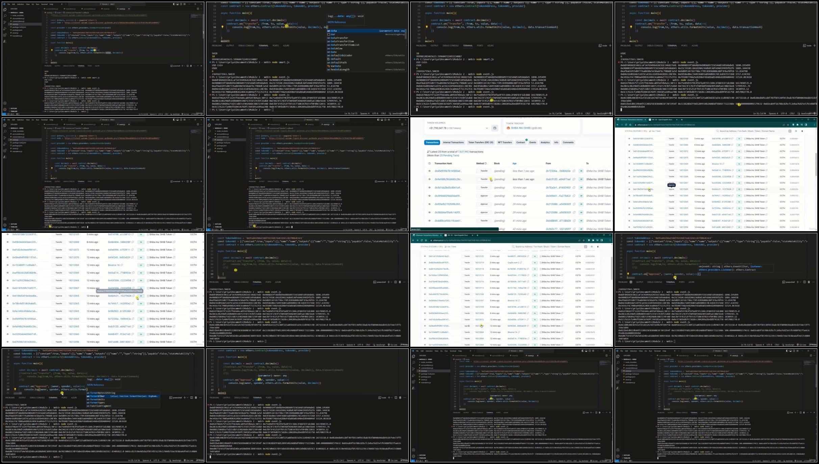Image resolution: width=819 pixels, height=464 pixels.
Task: Toggle the eye preview for transaction 0xf03efb2702fd9b393
Action: click(430, 204)
